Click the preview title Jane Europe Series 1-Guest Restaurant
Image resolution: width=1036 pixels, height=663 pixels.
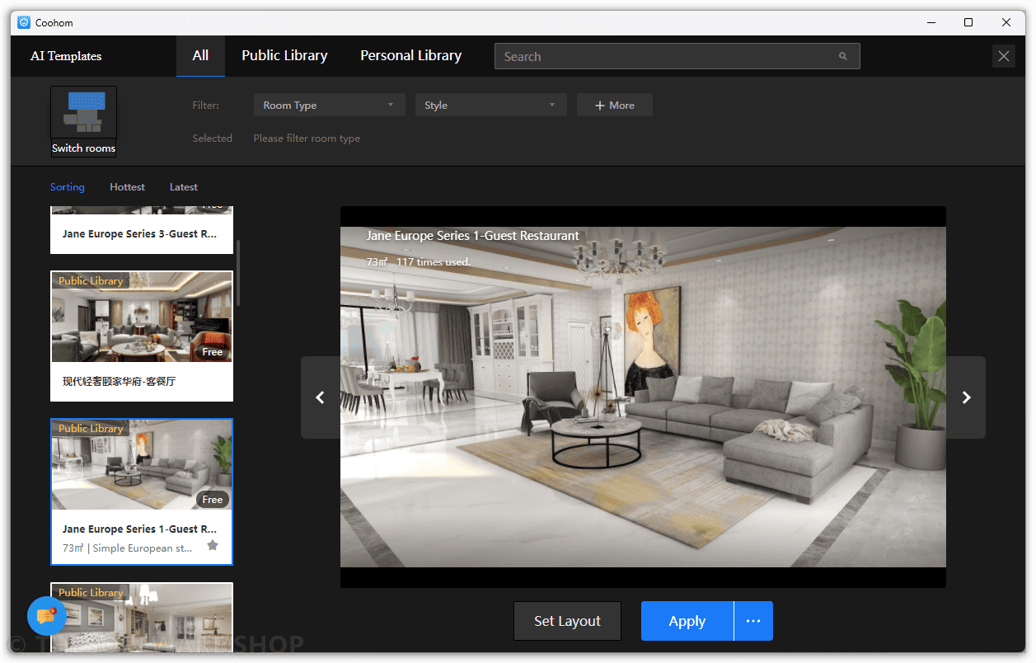pyautogui.click(x=472, y=236)
